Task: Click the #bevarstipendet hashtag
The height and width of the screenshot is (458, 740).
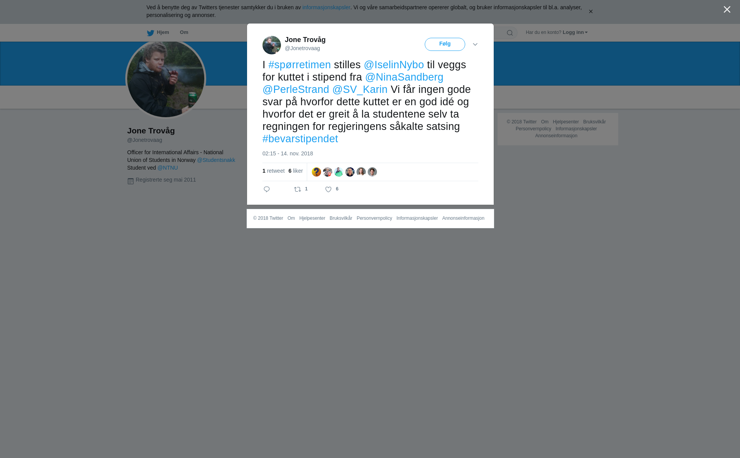Action: 300,139
